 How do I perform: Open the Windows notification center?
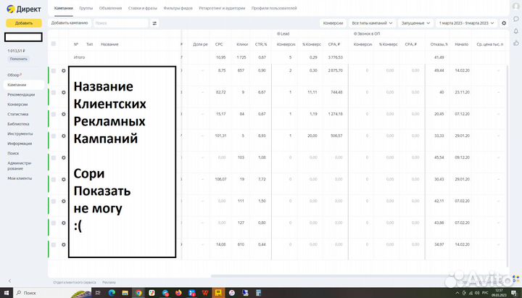514,293
